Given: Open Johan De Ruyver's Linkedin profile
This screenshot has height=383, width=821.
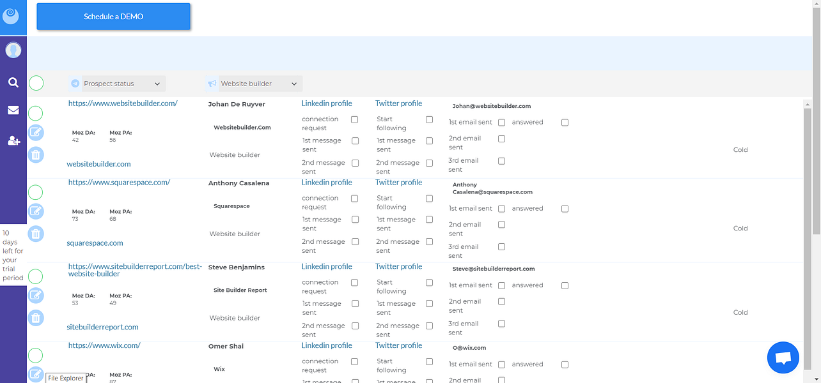Looking at the screenshot, I should (327, 103).
